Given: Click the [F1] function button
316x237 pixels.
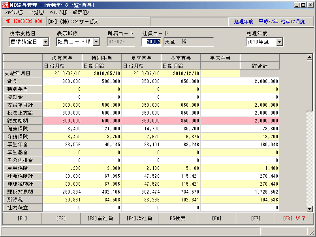Looking at the screenshot, I should click(x=22, y=219).
